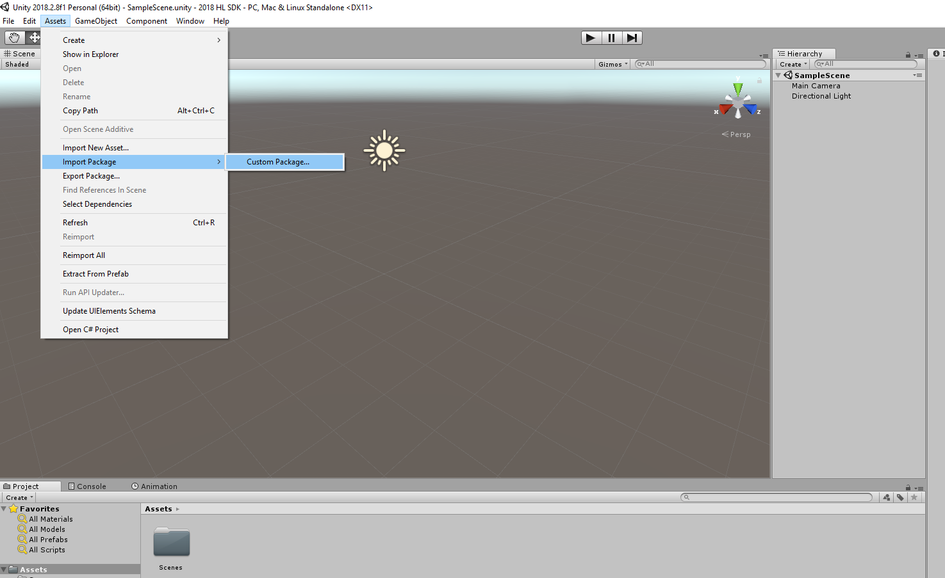Viewport: 945px width, 578px height.
Task: Select the Scenes folder thumbnail
Action: pos(171,543)
